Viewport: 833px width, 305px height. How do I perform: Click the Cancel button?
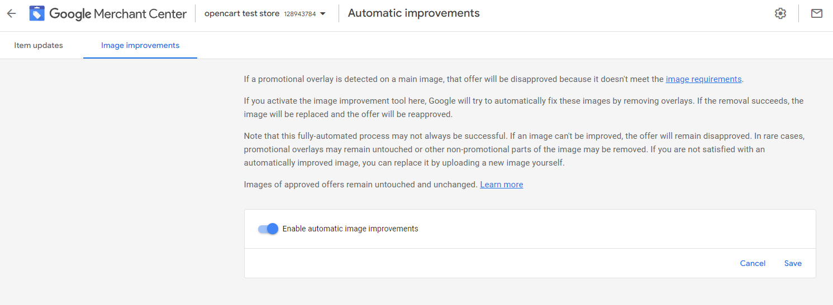753,263
